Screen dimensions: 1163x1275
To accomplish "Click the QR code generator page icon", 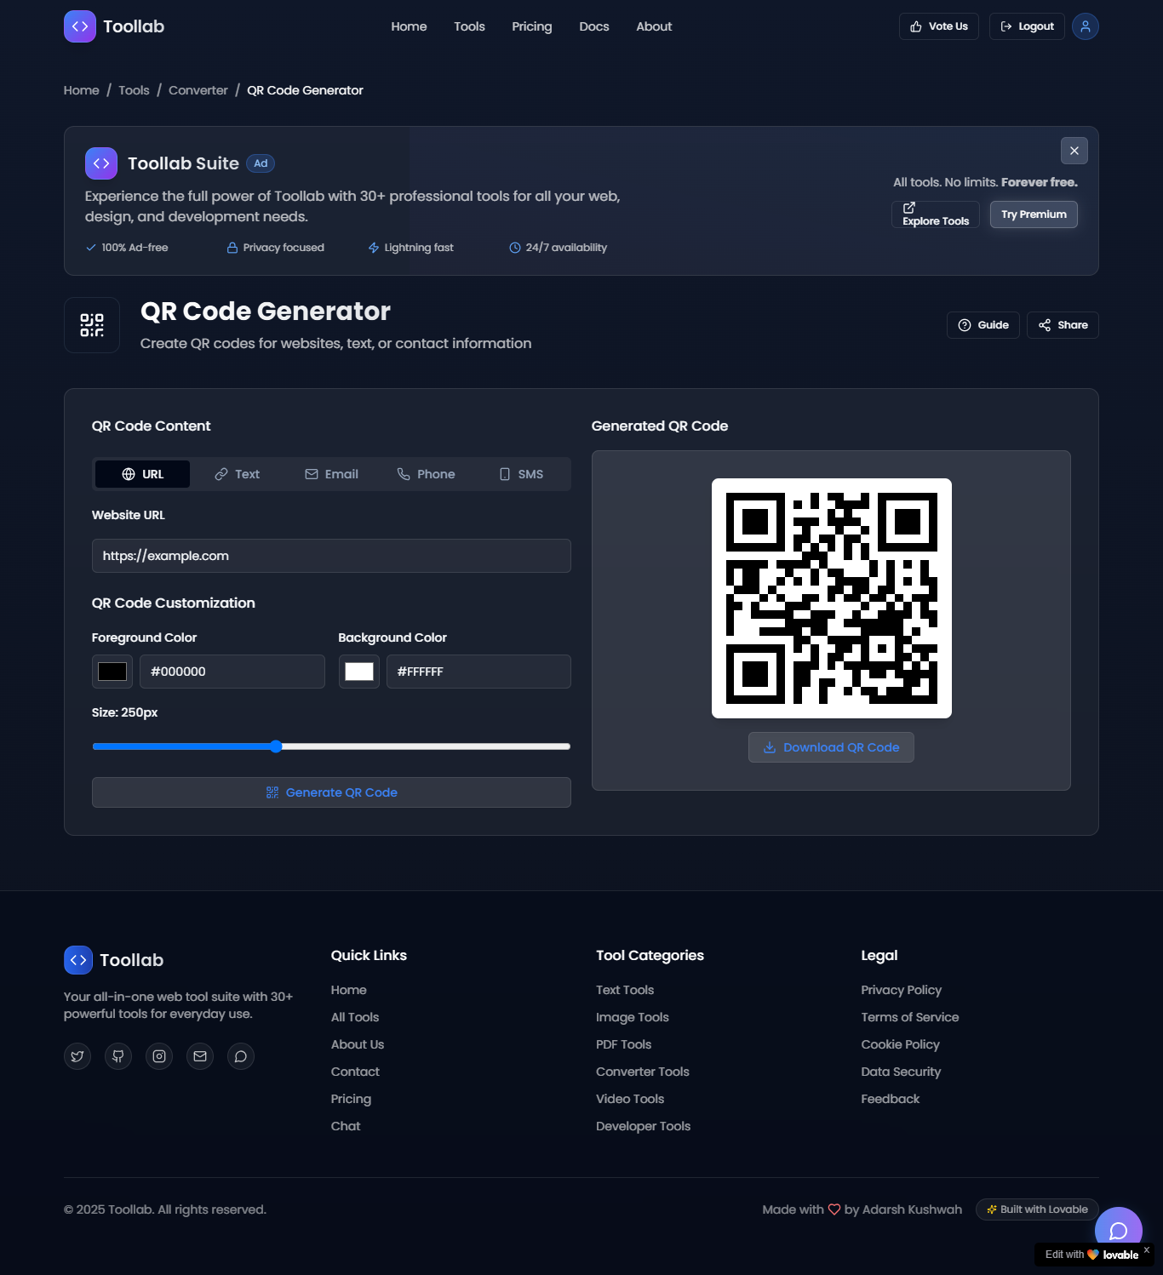I will pyautogui.click(x=92, y=325).
